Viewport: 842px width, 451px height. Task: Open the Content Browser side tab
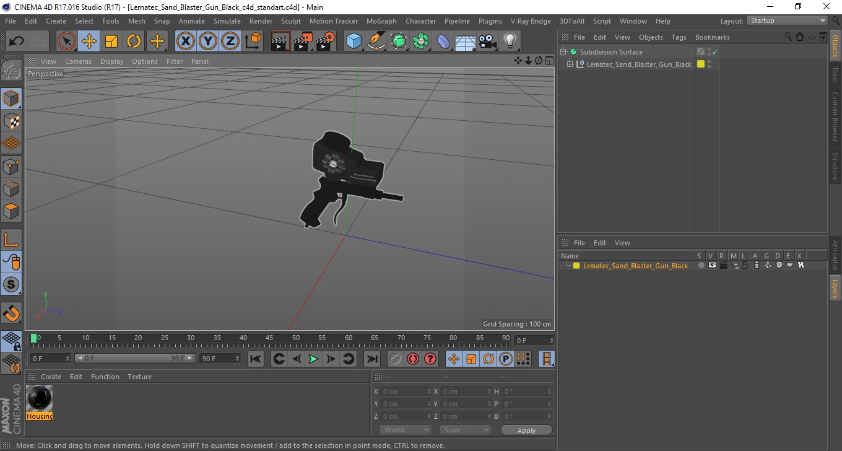click(x=835, y=116)
